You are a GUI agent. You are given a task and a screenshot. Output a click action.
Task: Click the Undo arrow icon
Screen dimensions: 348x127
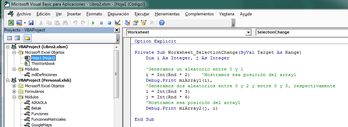[x=75, y=23]
